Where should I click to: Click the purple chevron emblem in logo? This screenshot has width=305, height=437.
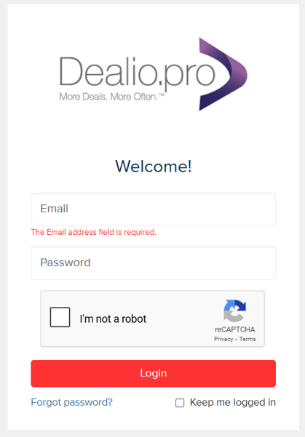[223, 74]
